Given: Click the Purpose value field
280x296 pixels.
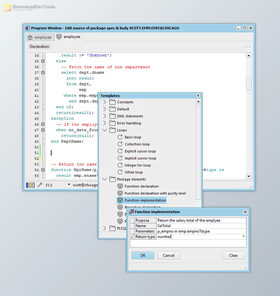Looking at the screenshot, I should tap(201, 220).
